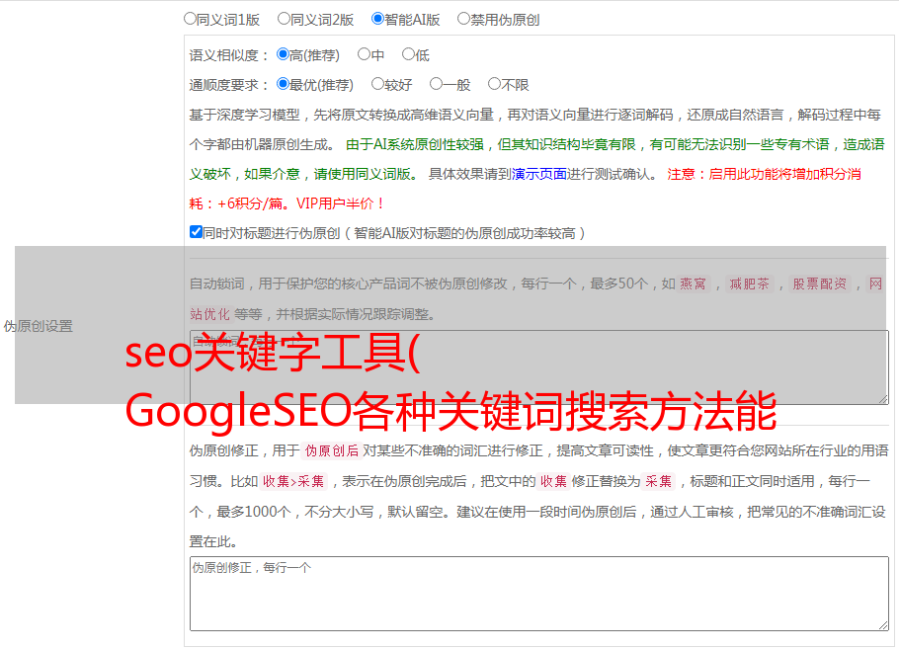Click the 减肥茶 example keyword tag
900x650 pixels.
point(750,284)
